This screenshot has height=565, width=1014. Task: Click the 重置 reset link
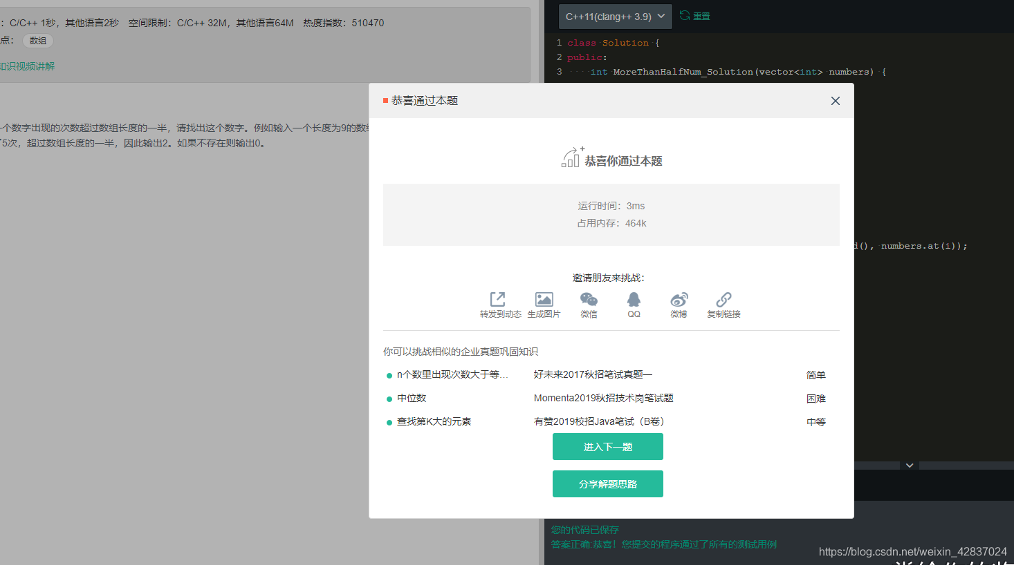coord(695,16)
